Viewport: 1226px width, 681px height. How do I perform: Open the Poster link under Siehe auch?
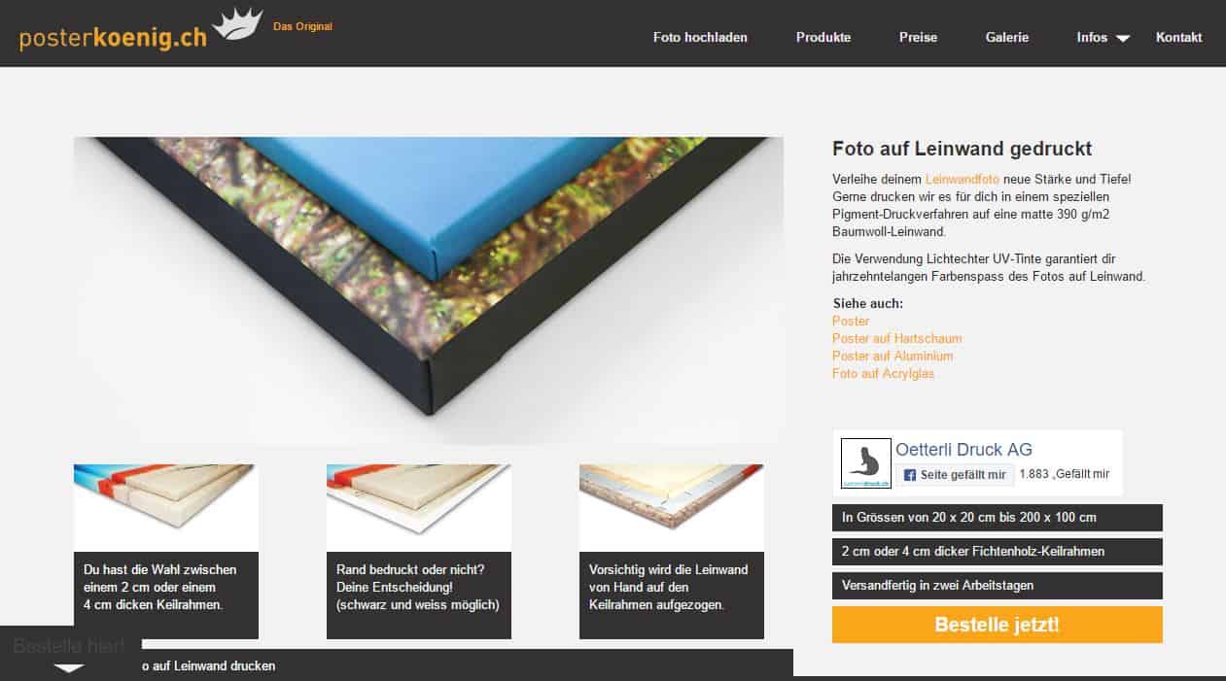(851, 321)
